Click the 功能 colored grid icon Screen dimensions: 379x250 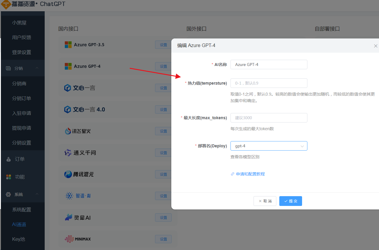click(x=9, y=177)
